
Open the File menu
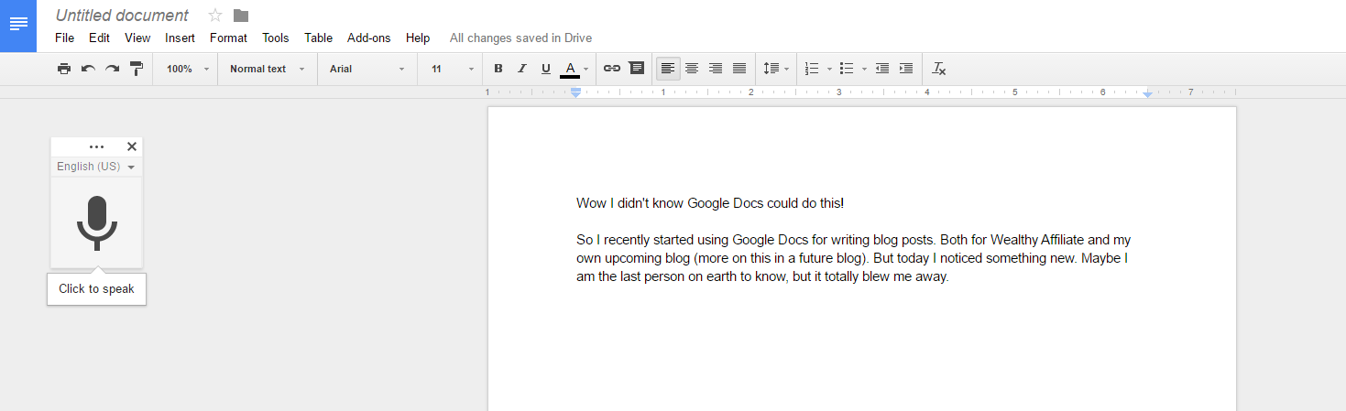(x=64, y=38)
